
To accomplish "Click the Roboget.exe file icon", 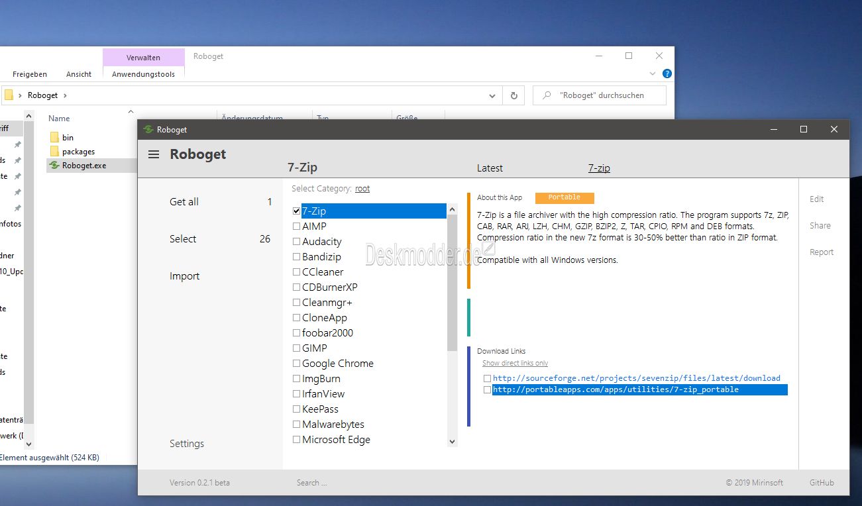I will tap(54, 166).
